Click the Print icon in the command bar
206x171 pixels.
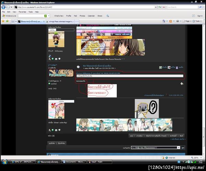[x=178, y=21]
